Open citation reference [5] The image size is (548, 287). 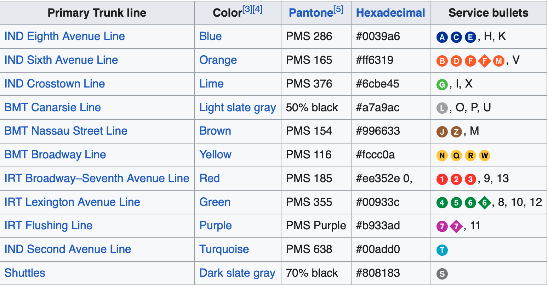point(338,10)
